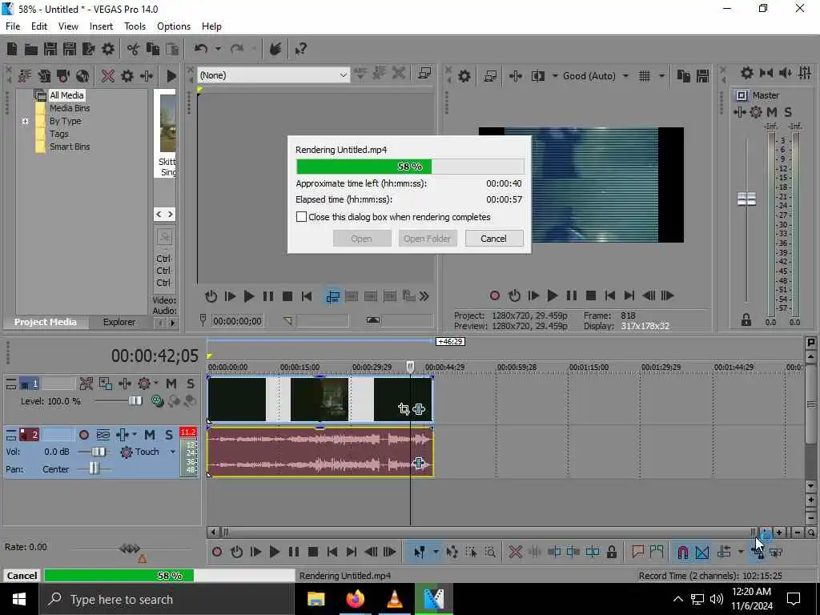Image resolution: width=820 pixels, height=615 pixels.
Task: Click the Track Motion icon on track 1
Action: [x=105, y=384]
